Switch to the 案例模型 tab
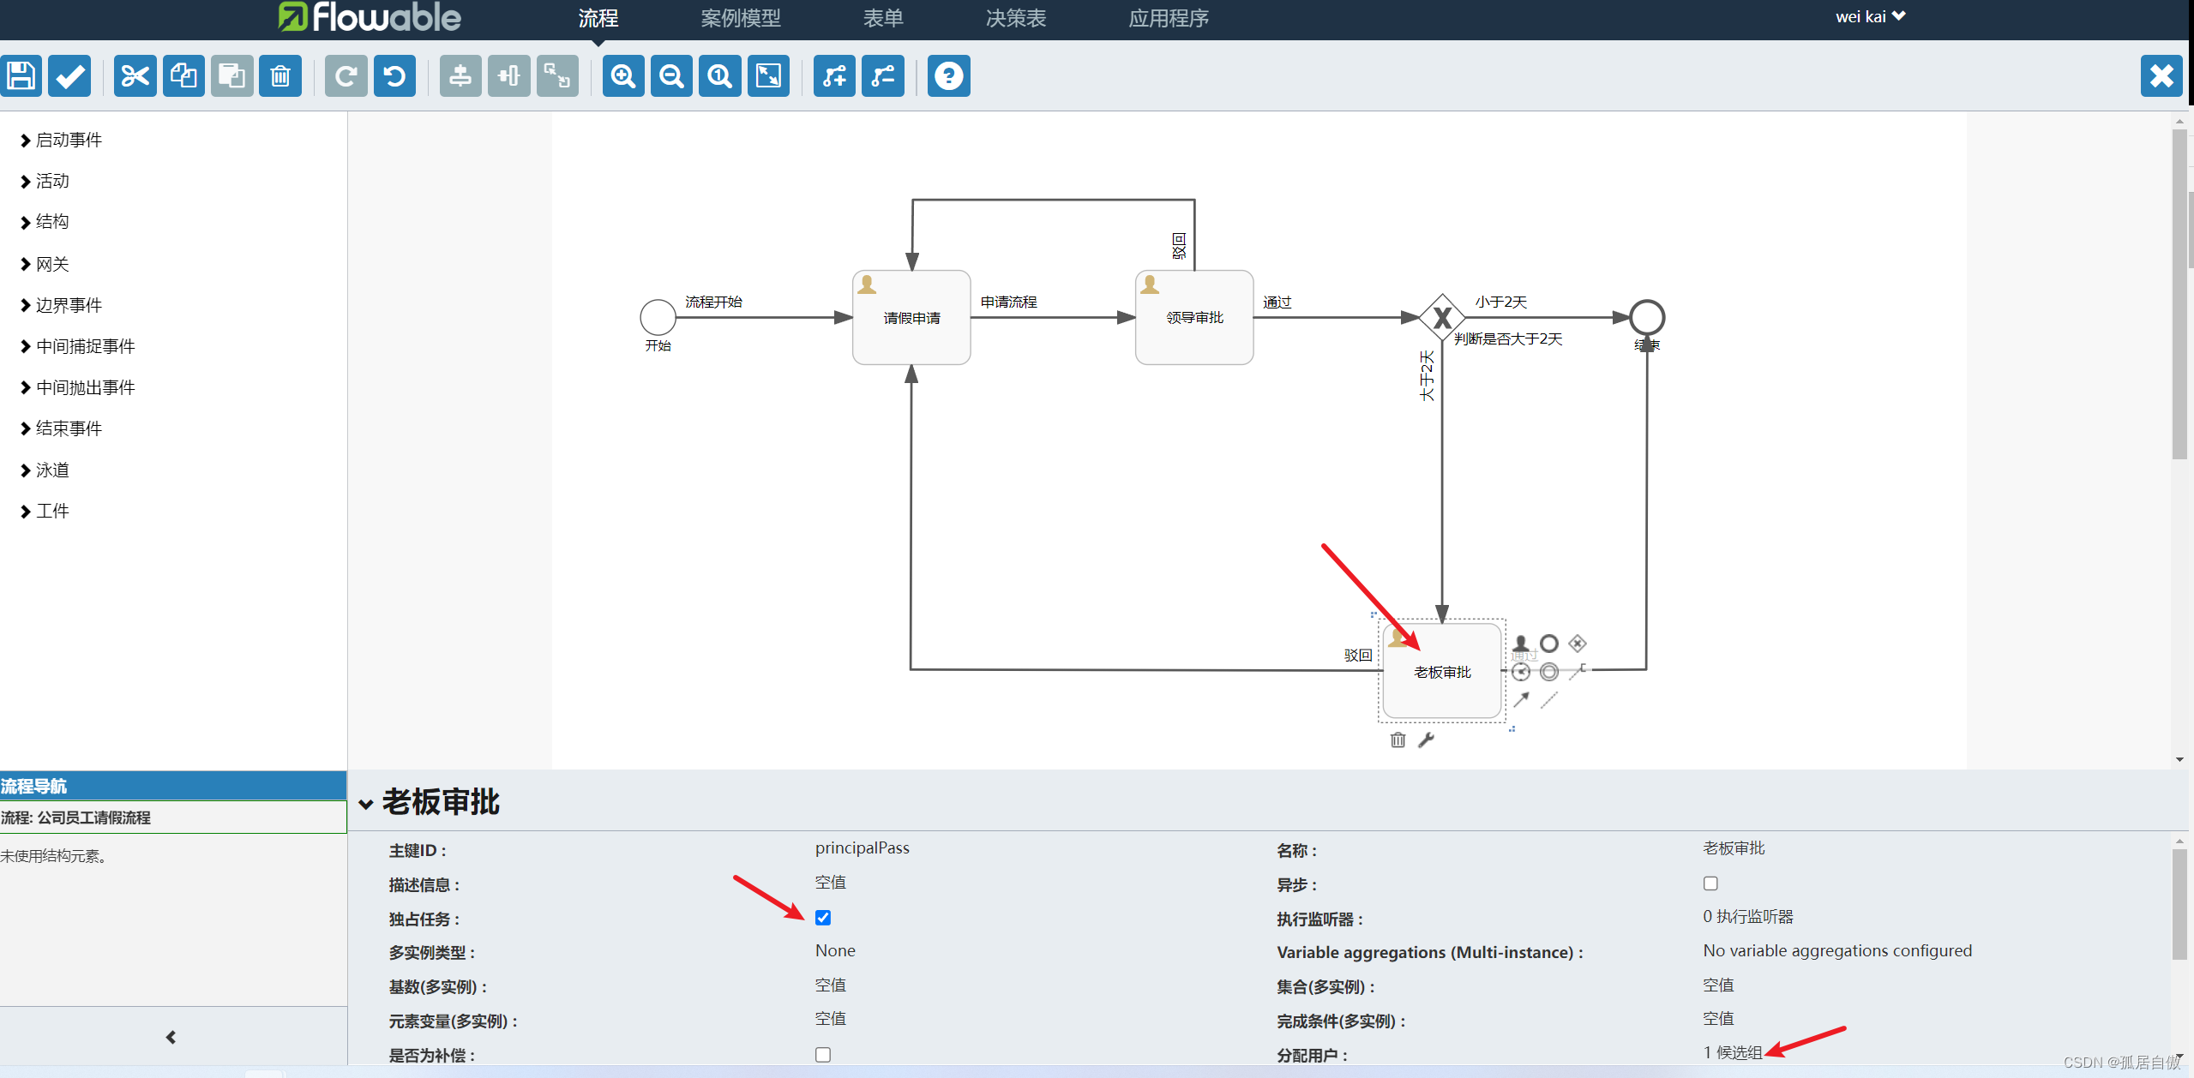This screenshot has height=1078, width=2194. pos(741,18)
